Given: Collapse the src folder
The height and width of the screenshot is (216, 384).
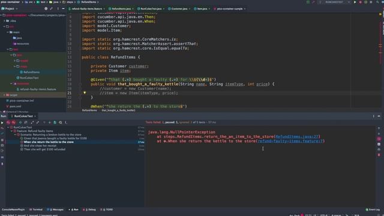Looking at the screenshot, I should point(4,26).
